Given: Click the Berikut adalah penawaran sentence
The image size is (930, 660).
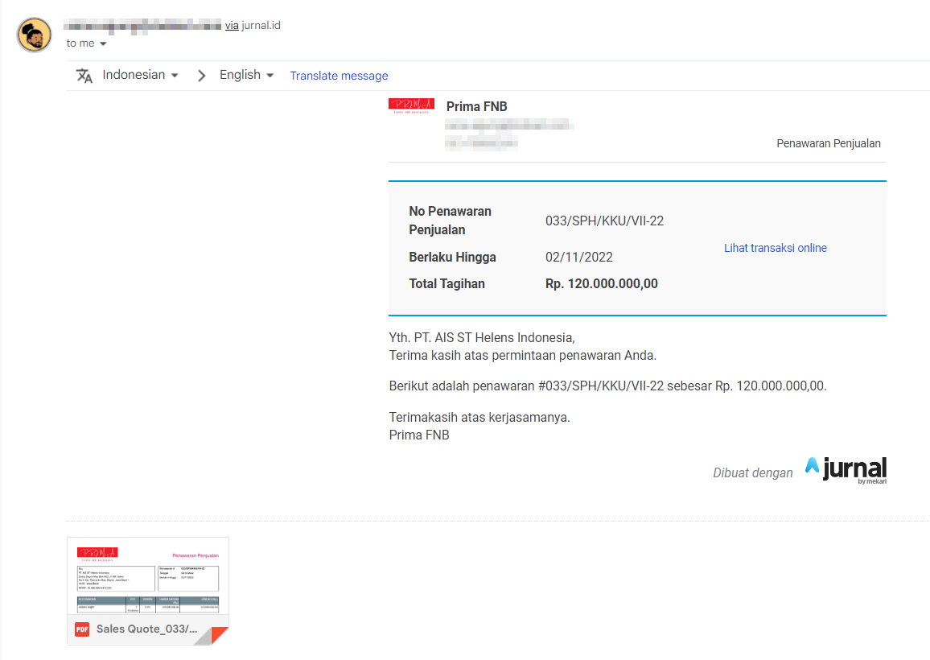Looking at the screenshot, I should (x=608, y=386).
